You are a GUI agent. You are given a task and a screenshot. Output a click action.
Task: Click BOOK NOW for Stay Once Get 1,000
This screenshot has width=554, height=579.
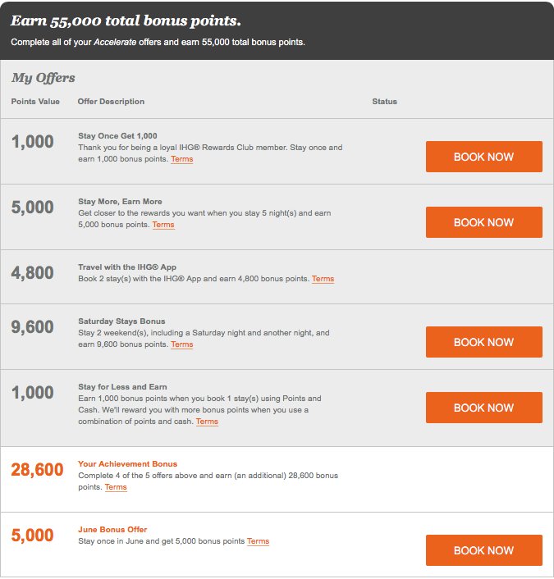(483, 157)
